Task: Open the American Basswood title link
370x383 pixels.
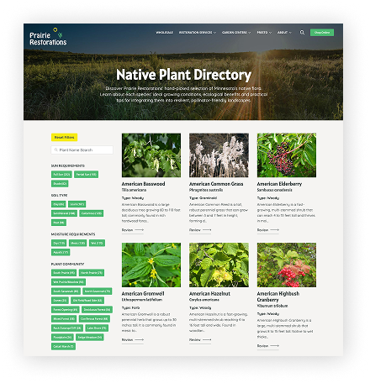Action: tap(143, 184)
